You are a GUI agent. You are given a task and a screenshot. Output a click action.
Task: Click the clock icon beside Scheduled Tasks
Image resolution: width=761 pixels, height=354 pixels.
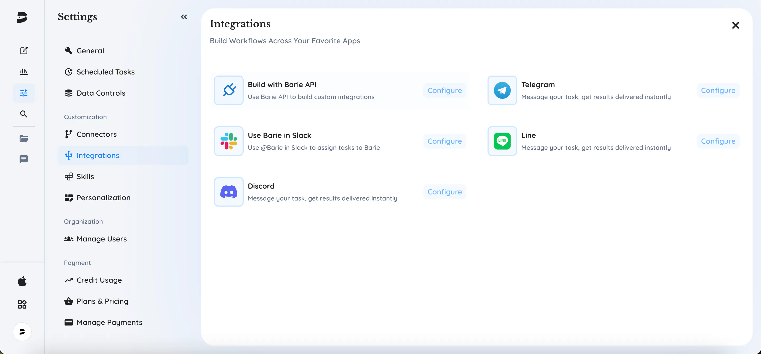(68, 72)
